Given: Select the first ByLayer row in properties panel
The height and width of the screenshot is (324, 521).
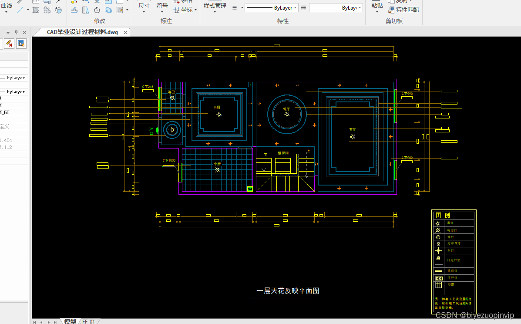Looking at the screenshot, I should (x=14, y=78).
